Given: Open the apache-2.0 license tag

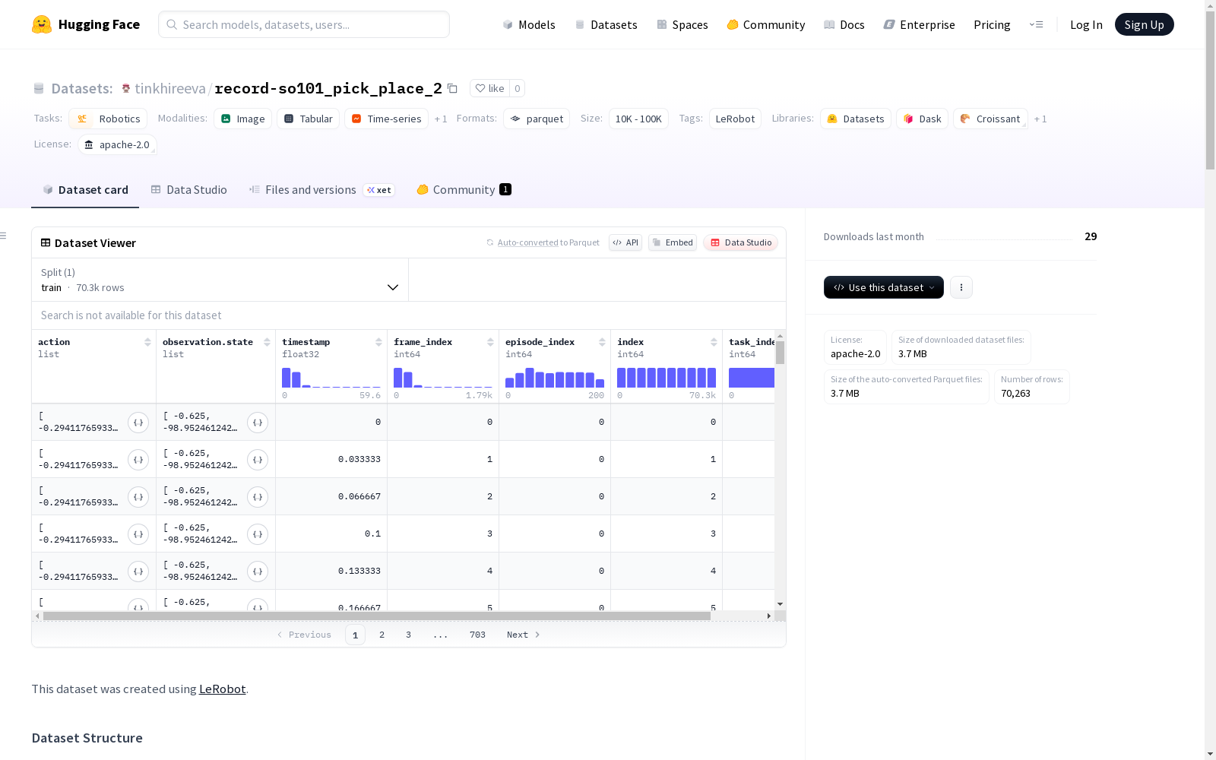Looking at the screenshot, I should (117, 144).
